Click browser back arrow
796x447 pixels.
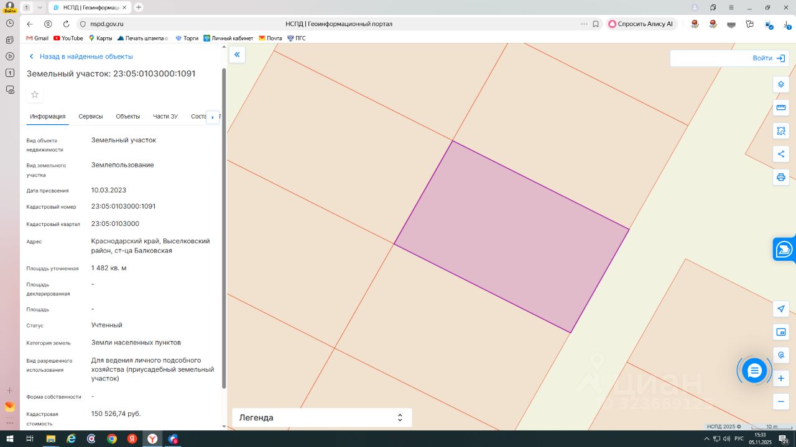30,24
